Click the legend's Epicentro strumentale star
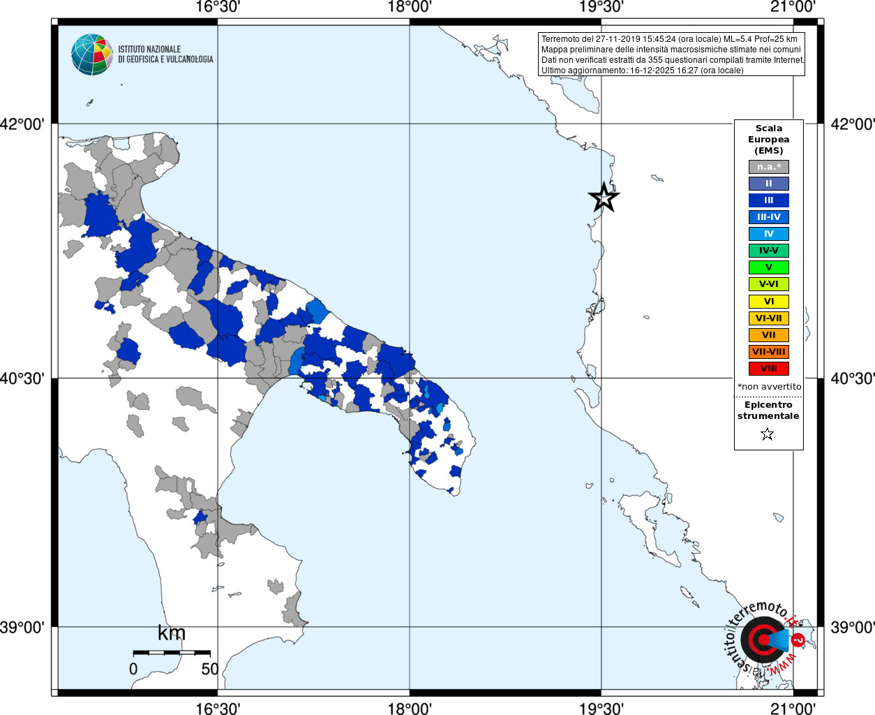The image size is (875, 715). pos(768,434)
